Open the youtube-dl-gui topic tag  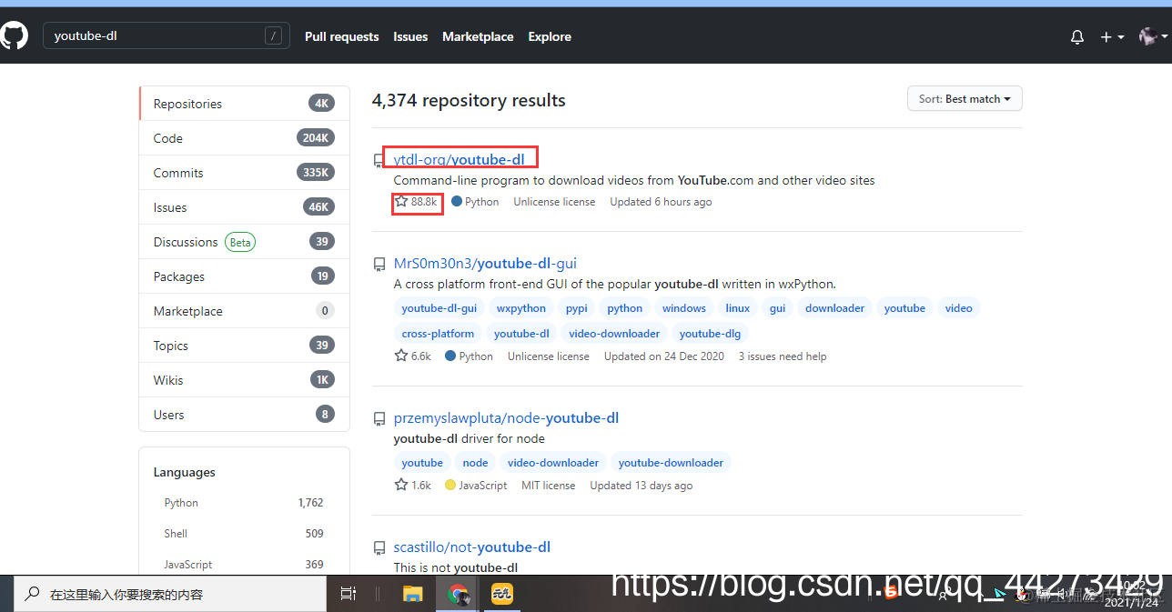[439, 308]
